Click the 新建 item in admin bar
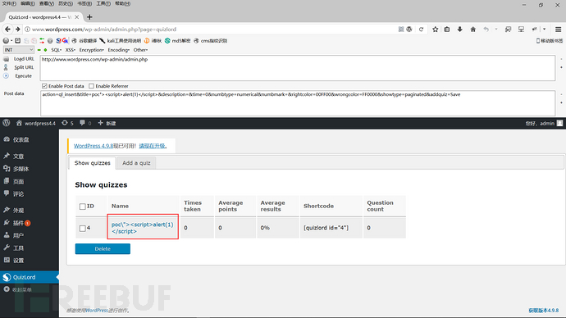Screen dimensions: 566x318 point(107,123)
